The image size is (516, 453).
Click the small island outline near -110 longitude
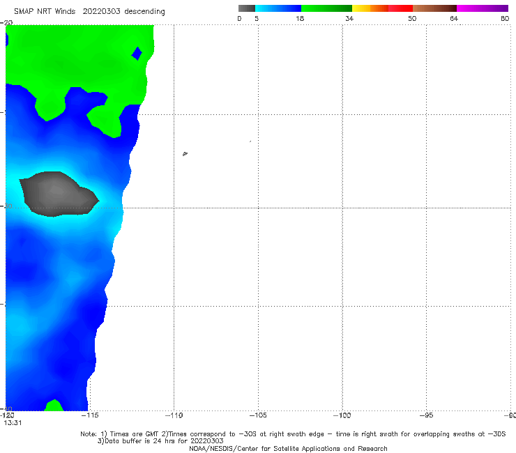[x=185, y=153]
